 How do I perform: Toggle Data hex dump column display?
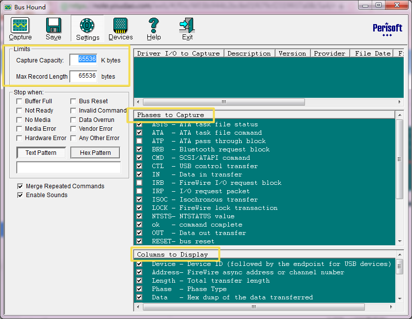tap(139, 297)
